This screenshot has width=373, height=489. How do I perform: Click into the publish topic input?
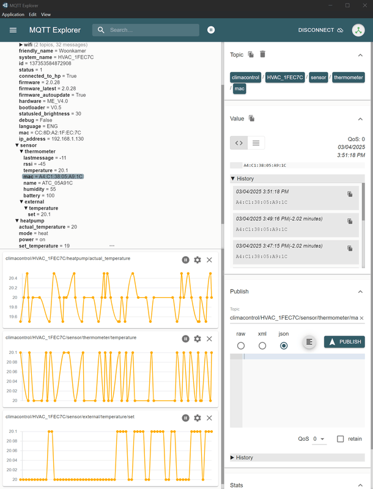tap(294, 318)
